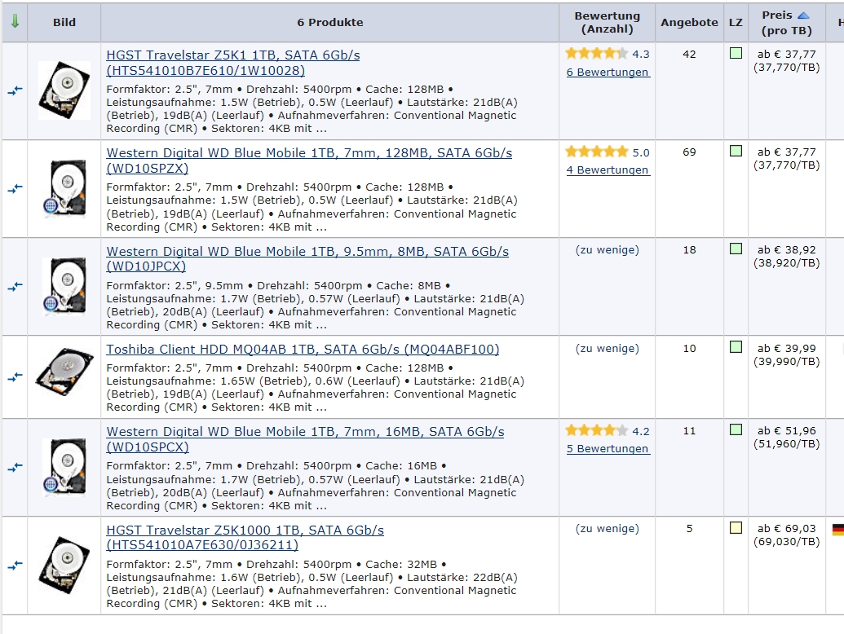The image size is (844, 634).
Task: View the 5 Bewertungen reviews link
Action: tap(608, 448)
